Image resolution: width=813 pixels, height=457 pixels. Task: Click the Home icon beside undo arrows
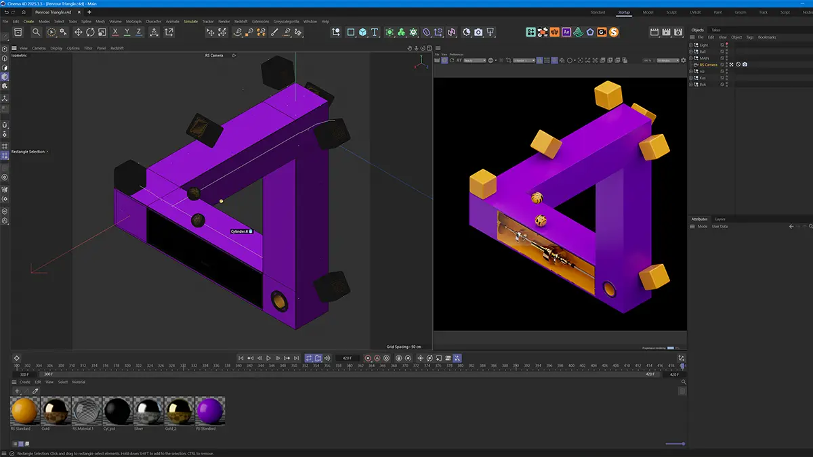coord(24,12)
